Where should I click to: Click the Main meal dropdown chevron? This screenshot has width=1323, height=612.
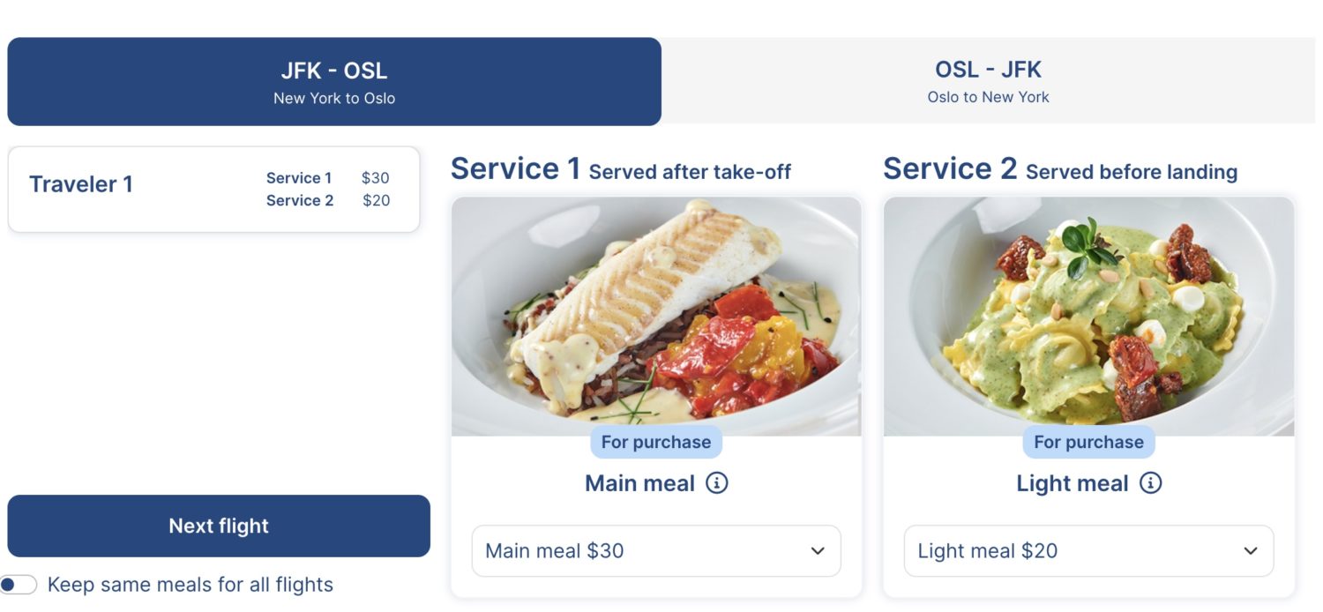[x=819, y=550]
